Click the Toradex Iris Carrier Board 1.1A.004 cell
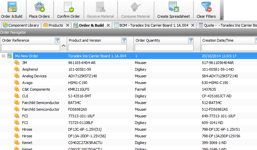Screen dimensions: 257x150 97,56
